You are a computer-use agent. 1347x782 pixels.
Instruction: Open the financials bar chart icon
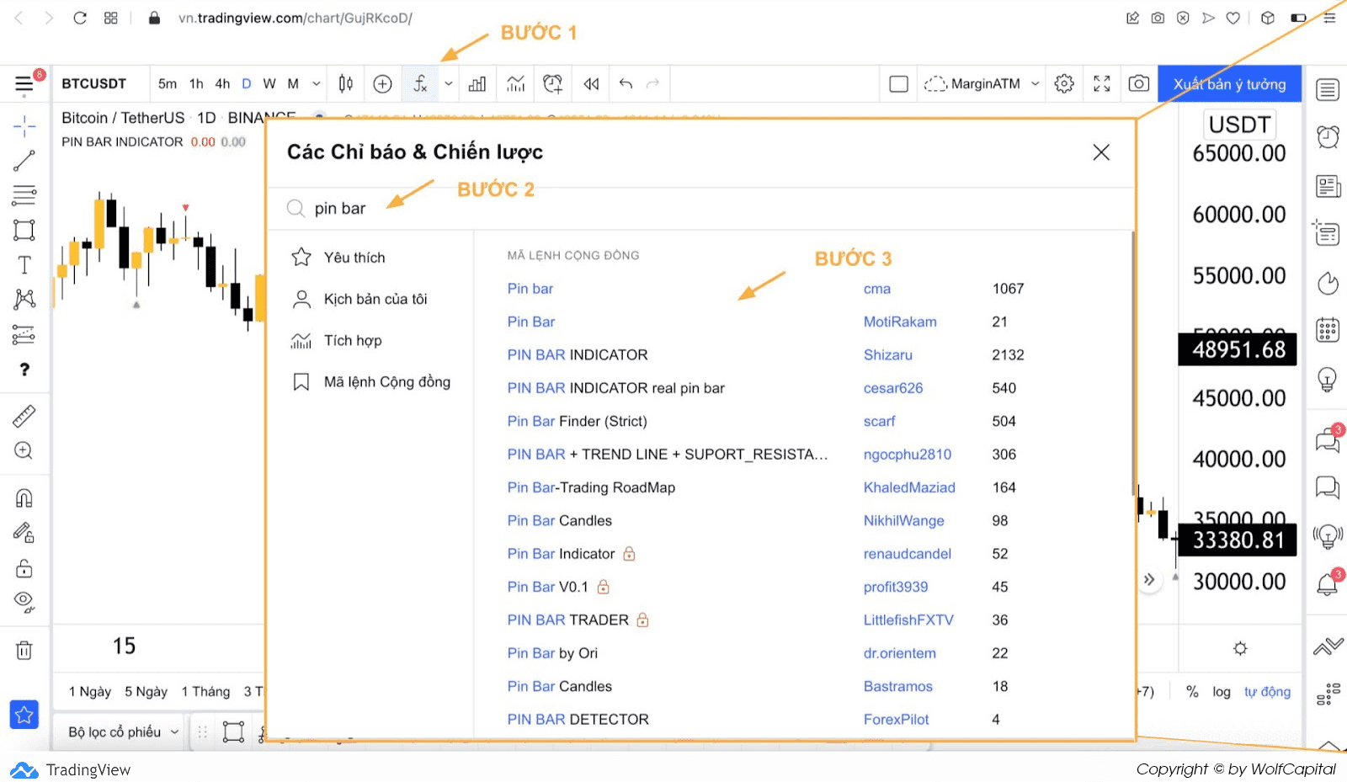click(477, 83)
